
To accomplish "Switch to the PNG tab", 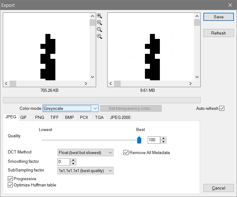I will [39, 117].
